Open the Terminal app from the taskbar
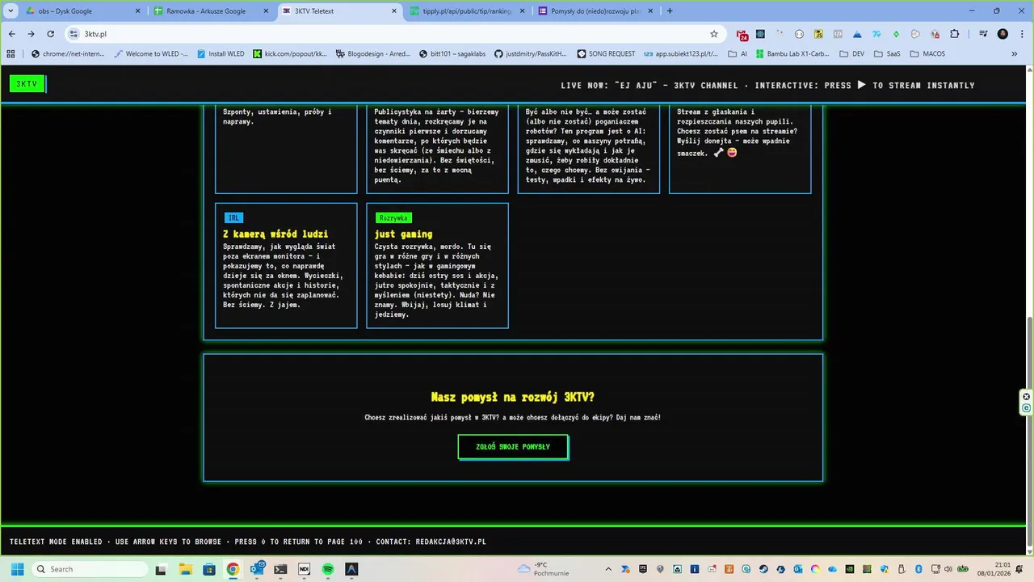Image resolution: width=1034 pixels, height=582 pixels. point(280,569)
